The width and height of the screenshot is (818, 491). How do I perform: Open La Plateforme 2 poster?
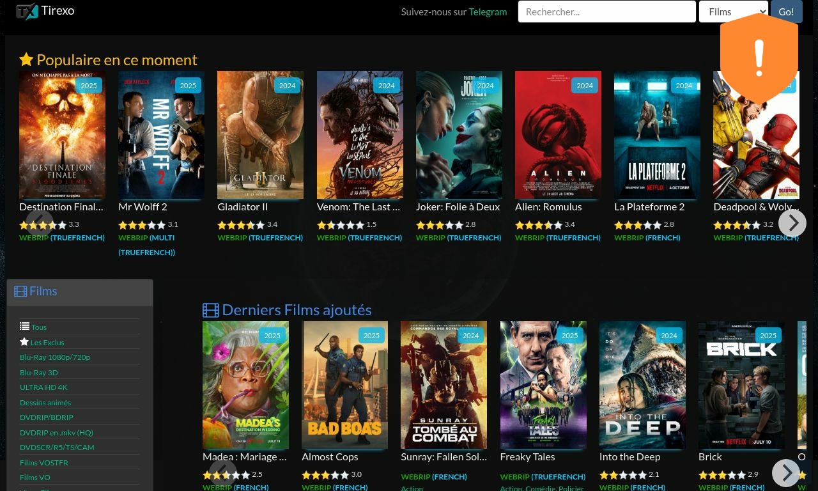[657, 135]
